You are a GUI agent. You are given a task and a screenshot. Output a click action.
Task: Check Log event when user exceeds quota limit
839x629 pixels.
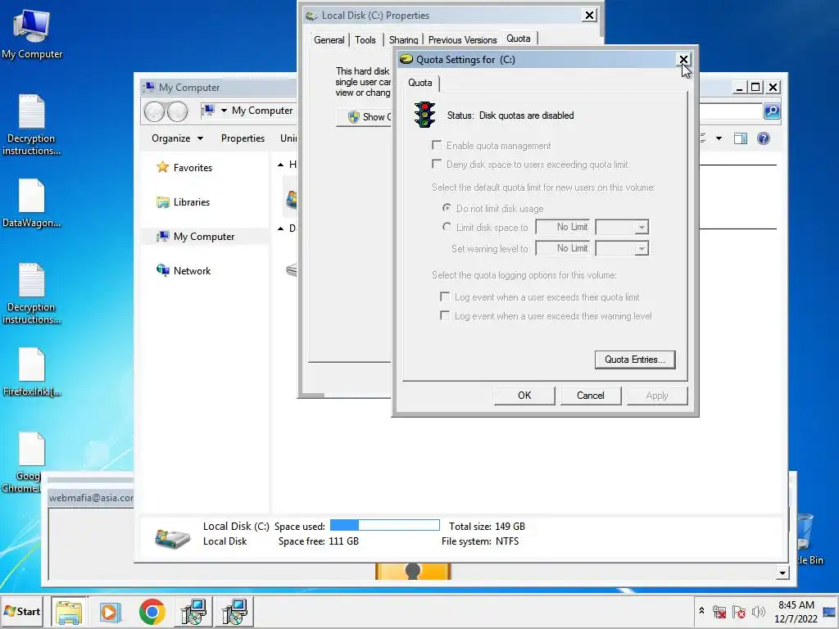[445, 296]
